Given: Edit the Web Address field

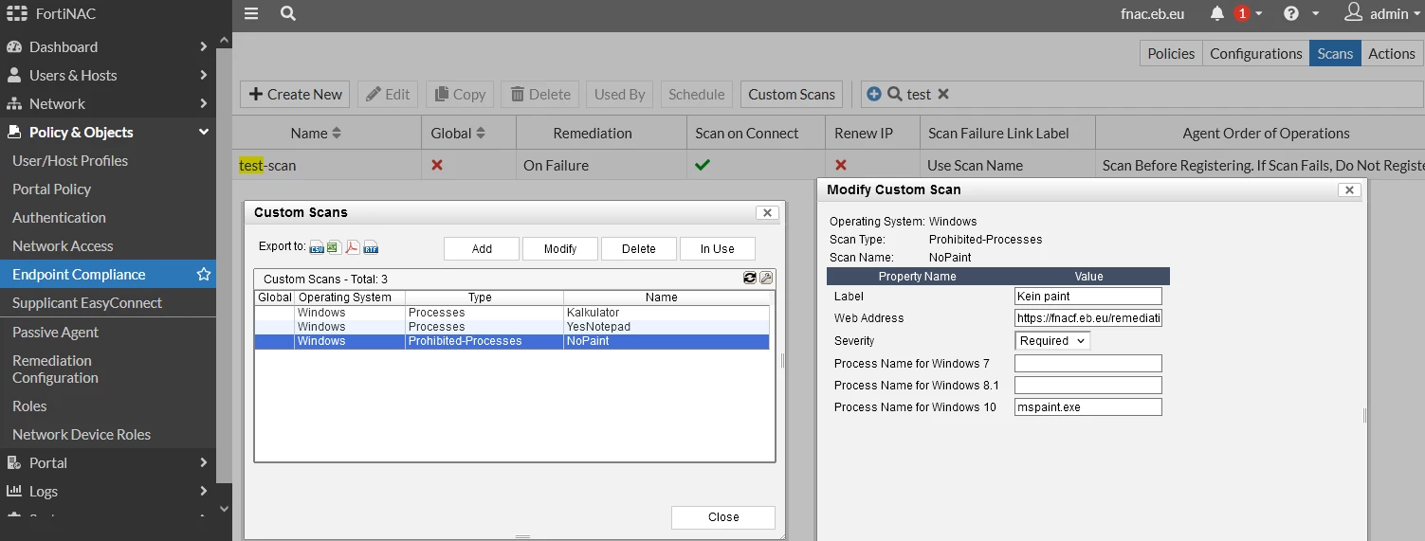Looking at the screenshot, I should 1088,317.
